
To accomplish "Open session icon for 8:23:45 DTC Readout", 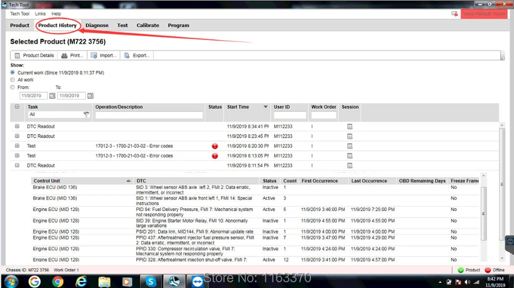I will [350, 136].
